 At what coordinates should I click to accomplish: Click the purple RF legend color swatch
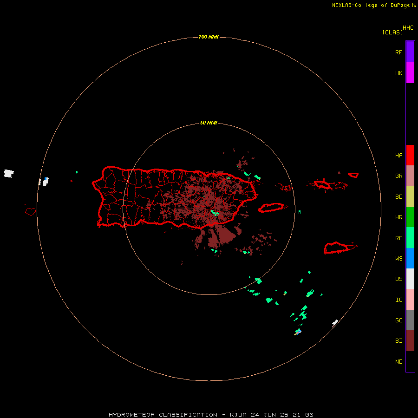[410, 52]
